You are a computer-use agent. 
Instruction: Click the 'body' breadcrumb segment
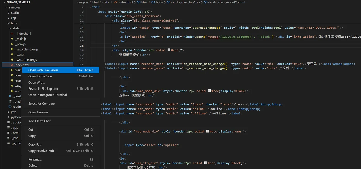[159, 2]
